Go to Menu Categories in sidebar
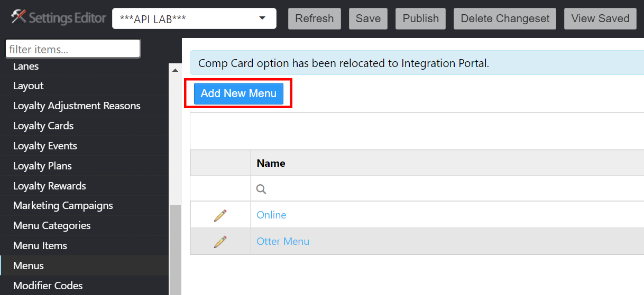Image resolution: width=644 pixels, height=295 pixels. (x=52, y=225)
